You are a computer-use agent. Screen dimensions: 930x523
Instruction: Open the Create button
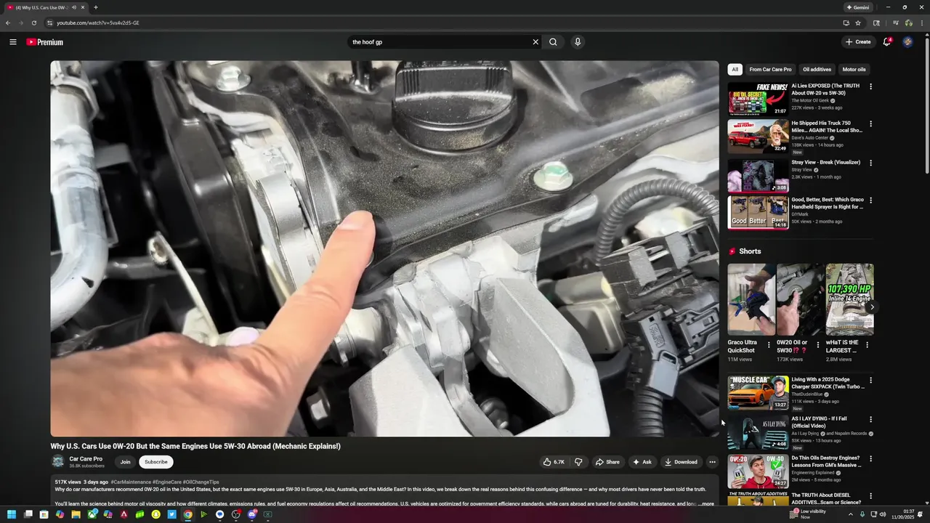click(858, 42)
